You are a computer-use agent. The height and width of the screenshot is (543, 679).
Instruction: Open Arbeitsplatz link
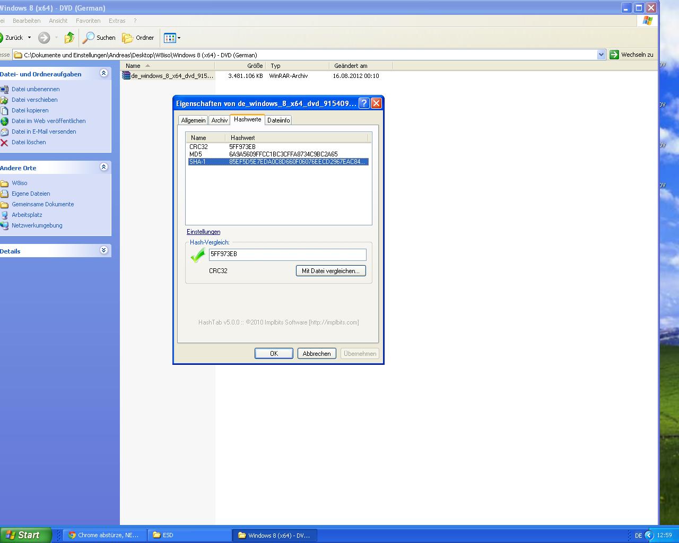pos(27,215)
